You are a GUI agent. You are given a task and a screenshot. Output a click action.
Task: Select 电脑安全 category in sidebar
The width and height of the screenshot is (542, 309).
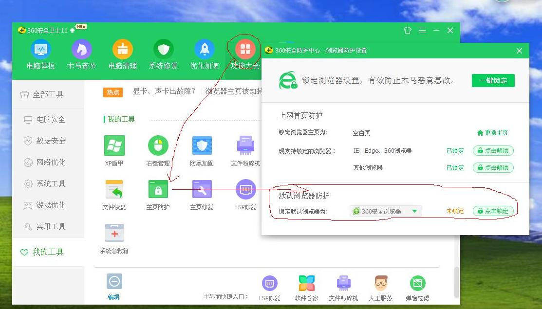pyautogui.click(x=48, y=119)
